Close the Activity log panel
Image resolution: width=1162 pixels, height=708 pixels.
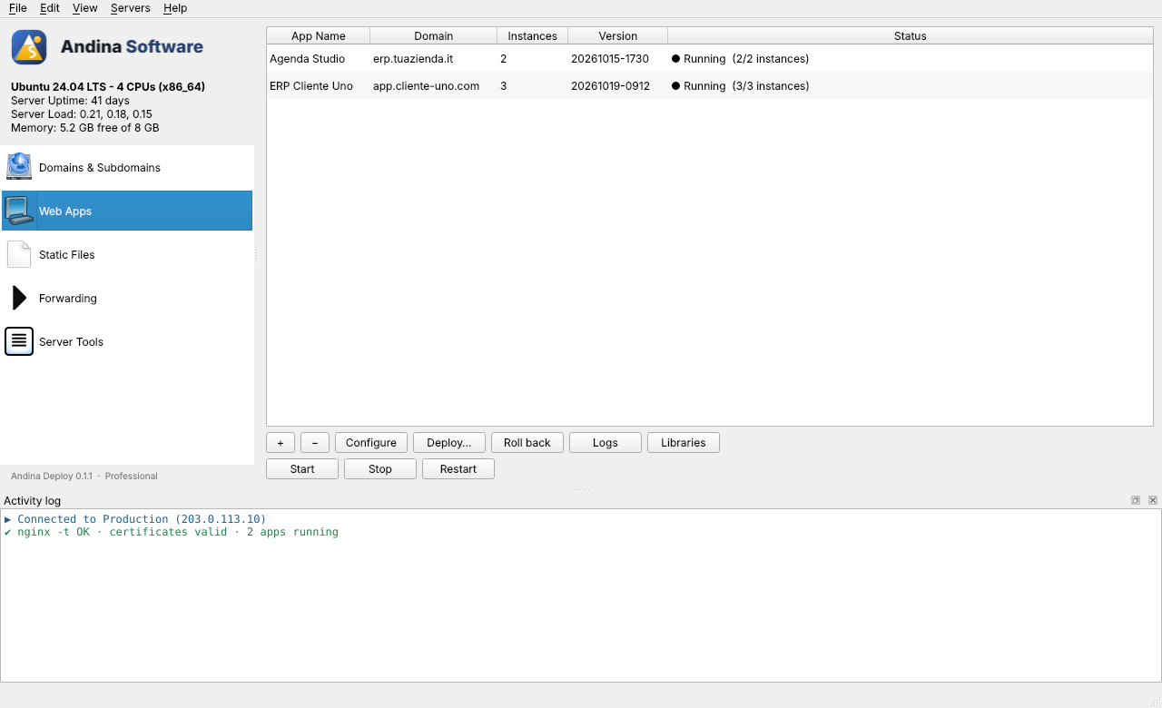(x=1153, y=500)
